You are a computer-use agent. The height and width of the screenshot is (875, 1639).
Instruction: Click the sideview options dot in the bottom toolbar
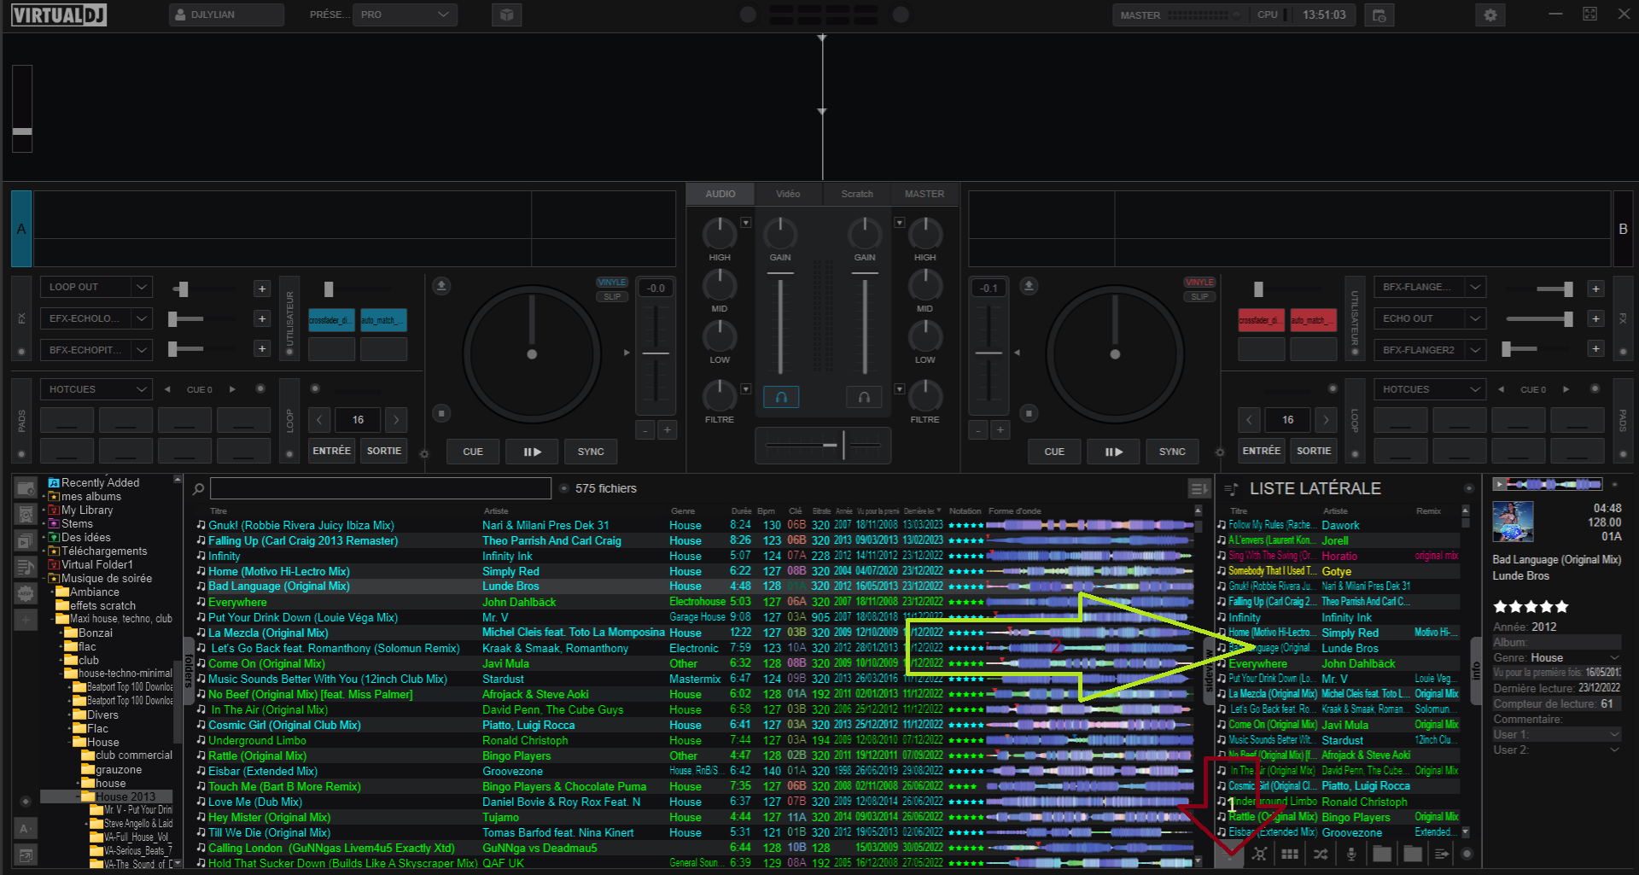pyautogui.click(x=1467, y=854)
